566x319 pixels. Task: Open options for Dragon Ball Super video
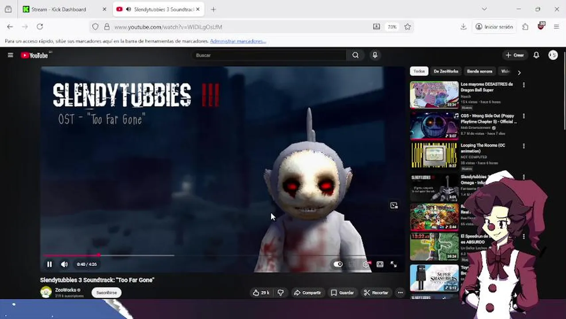coord(523,85)
